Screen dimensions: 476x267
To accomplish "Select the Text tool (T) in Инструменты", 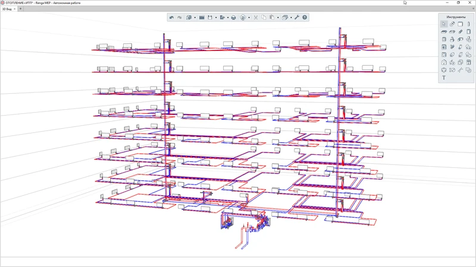I will click(444, 78).
